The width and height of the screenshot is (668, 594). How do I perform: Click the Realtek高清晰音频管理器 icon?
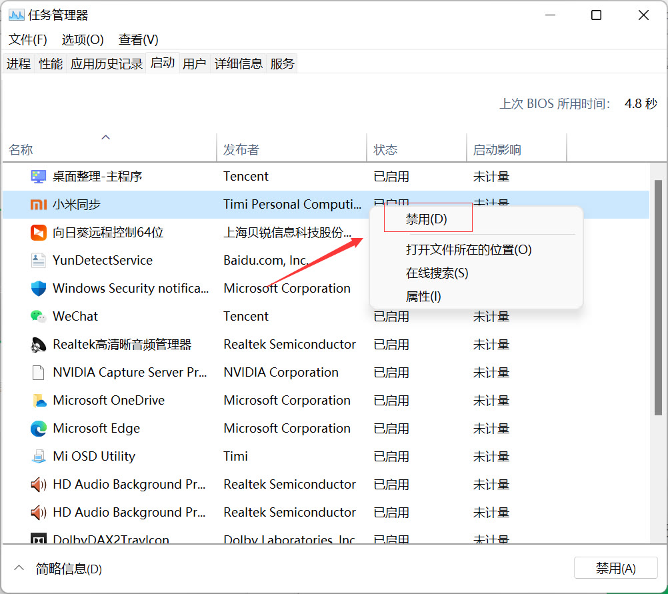tap(38, 344)
